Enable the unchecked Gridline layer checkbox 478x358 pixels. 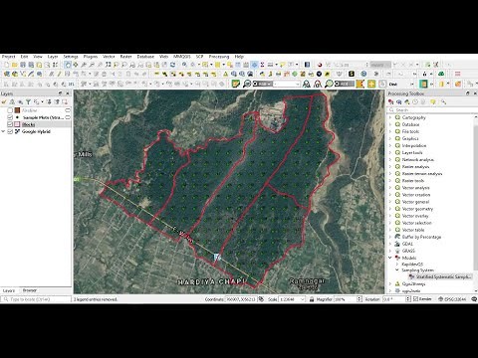pos(10,110)
